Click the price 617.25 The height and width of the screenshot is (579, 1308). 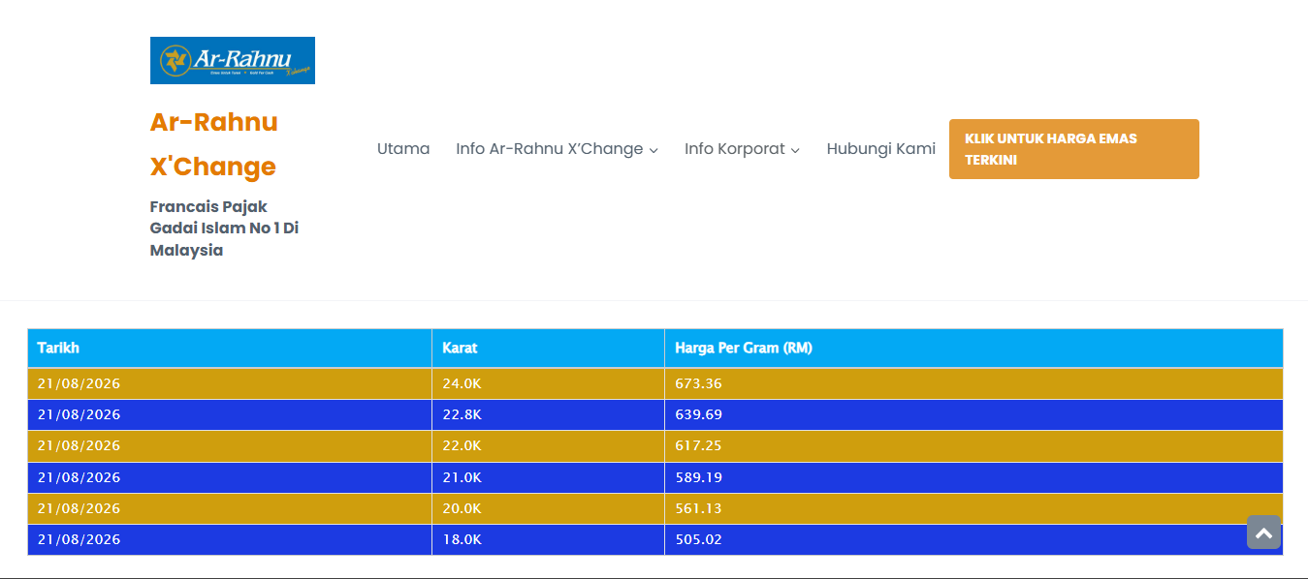click(699, 445)
